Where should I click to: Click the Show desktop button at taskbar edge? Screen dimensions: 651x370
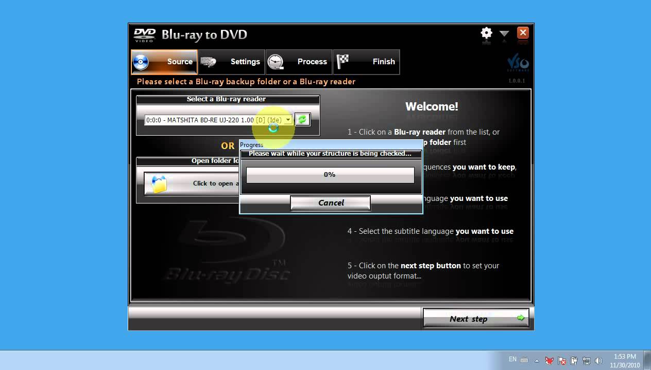click(647, 360)
